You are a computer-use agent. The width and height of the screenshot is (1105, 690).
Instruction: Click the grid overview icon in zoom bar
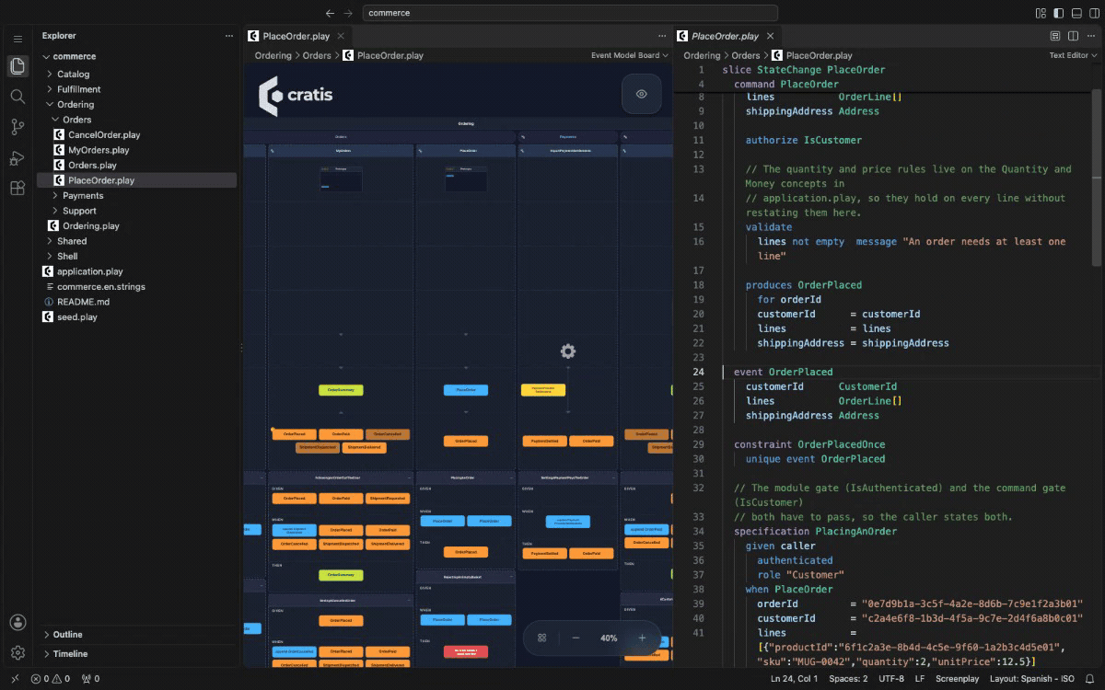click(x=542, y=638)
